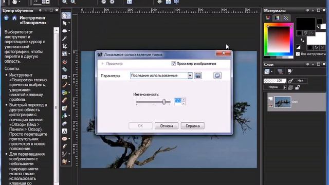This screenshot has width=329, height=185.
Task: Toggle the Все инструменты checkbox
Action: [x=298, y=54]
